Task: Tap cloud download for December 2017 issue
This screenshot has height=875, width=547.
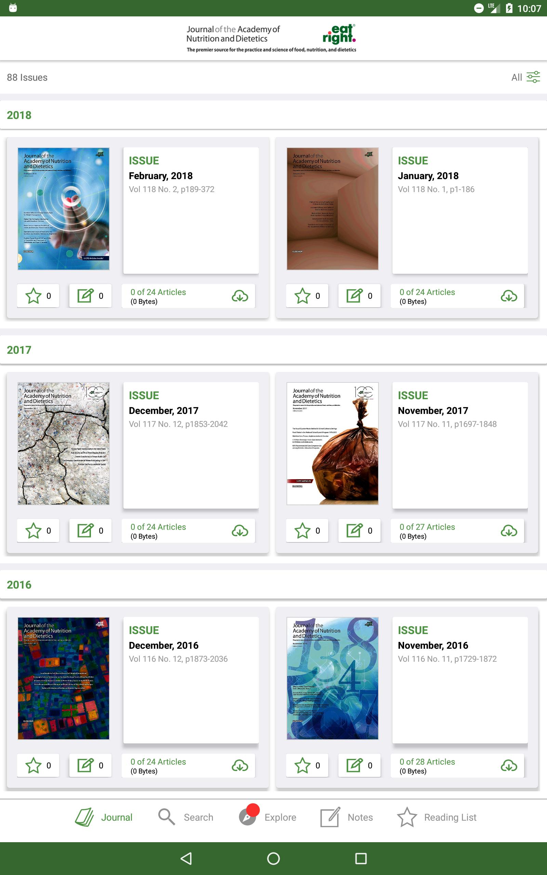Action: (240, 531)
